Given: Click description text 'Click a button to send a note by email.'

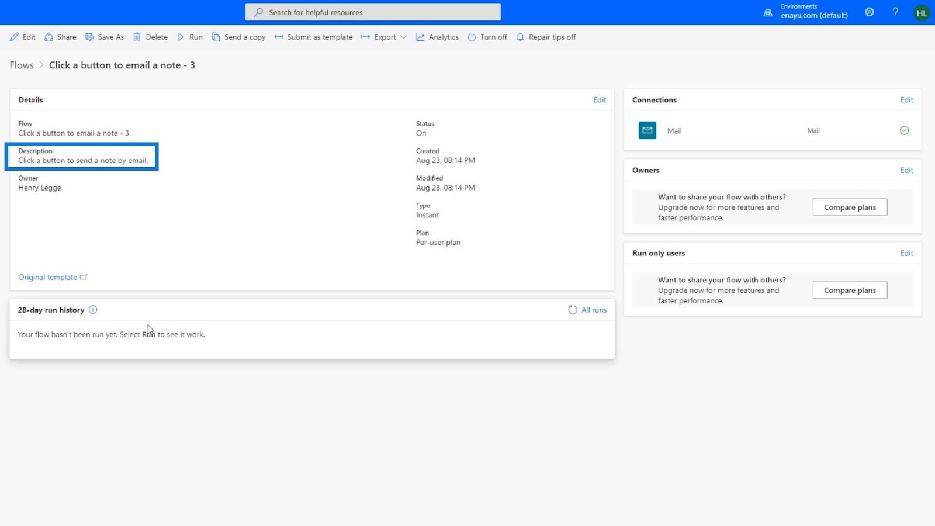Looking at the screenshot, I should click(83, 160).
